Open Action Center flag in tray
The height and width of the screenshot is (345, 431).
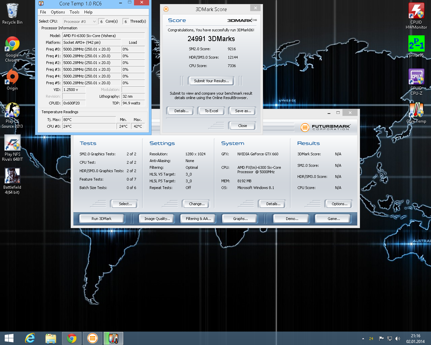coord(381,339)
